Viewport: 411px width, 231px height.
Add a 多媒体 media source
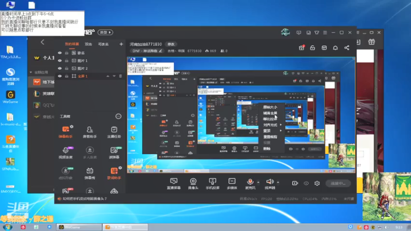click(x=232, y=184)
